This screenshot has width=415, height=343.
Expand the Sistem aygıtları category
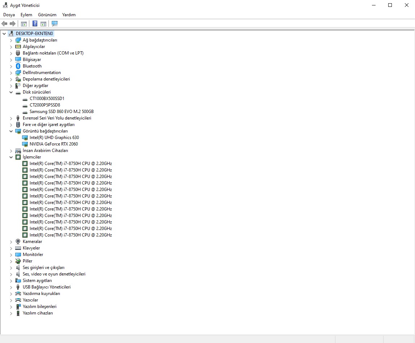tap(11, 281)
